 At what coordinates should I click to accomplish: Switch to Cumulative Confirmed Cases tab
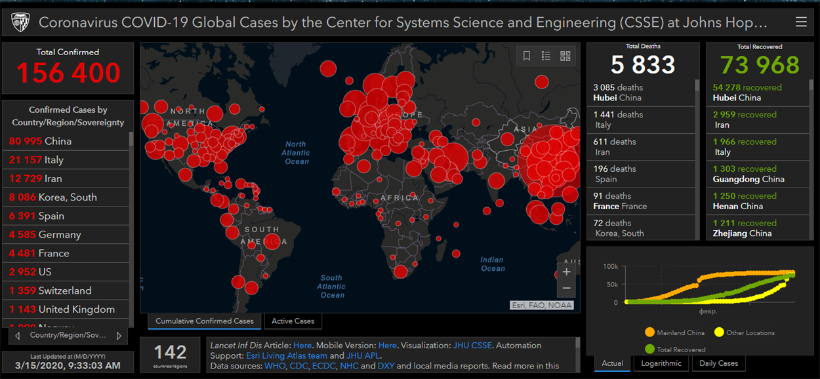pos(205,321)
